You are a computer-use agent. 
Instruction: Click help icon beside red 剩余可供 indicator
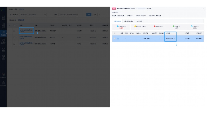(x=162, y=26)
